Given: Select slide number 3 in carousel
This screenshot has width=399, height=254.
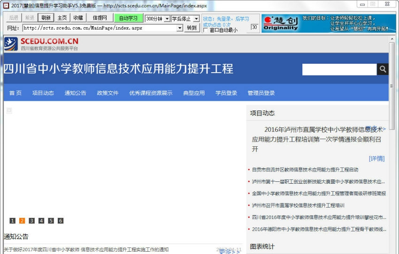Looking at the screenshot, I should click(31, 221).
